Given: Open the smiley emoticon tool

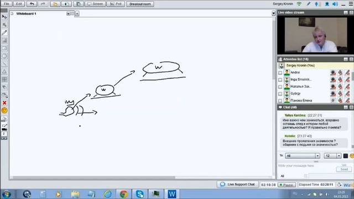Looking at the screenshot, I should coord(4,111).
